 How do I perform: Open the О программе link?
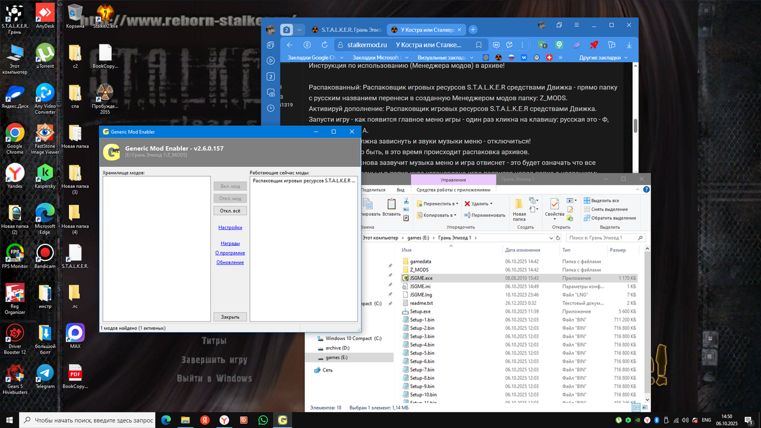pyautogui.click(x=230, y=253)
